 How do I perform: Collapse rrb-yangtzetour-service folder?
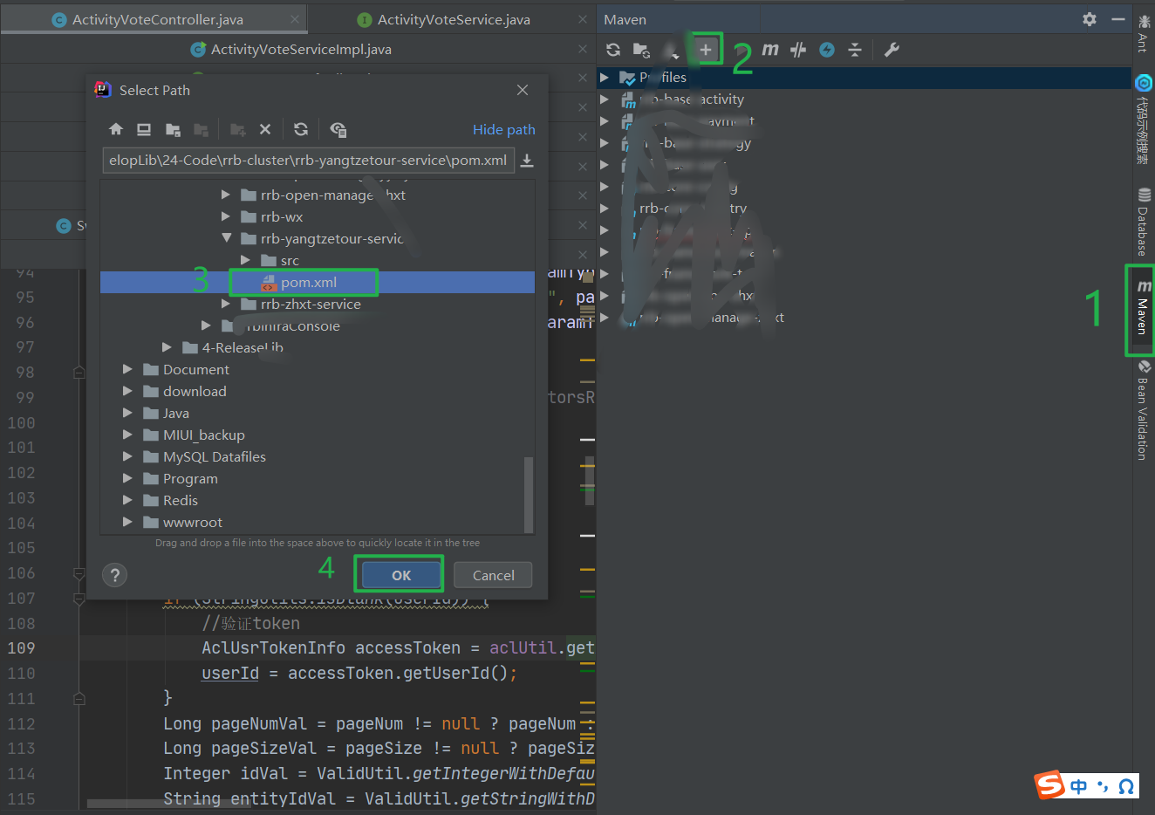click(227, 237)
